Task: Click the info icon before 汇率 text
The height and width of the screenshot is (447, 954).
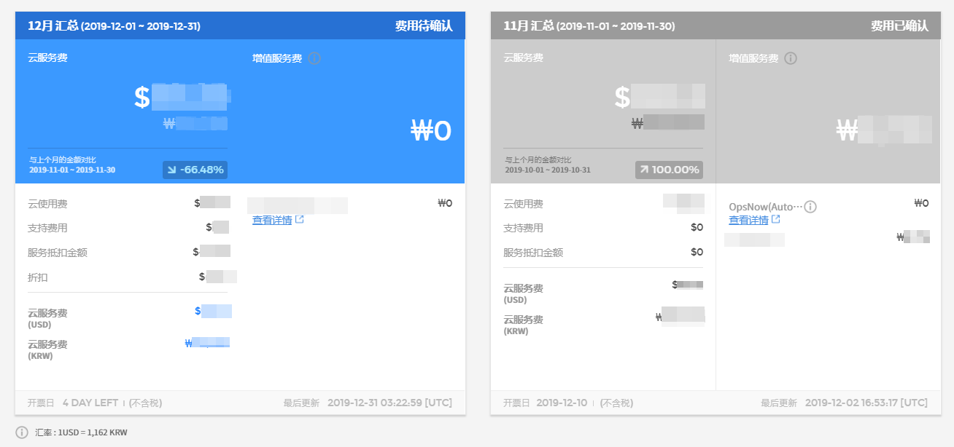Action: (22, 432)
